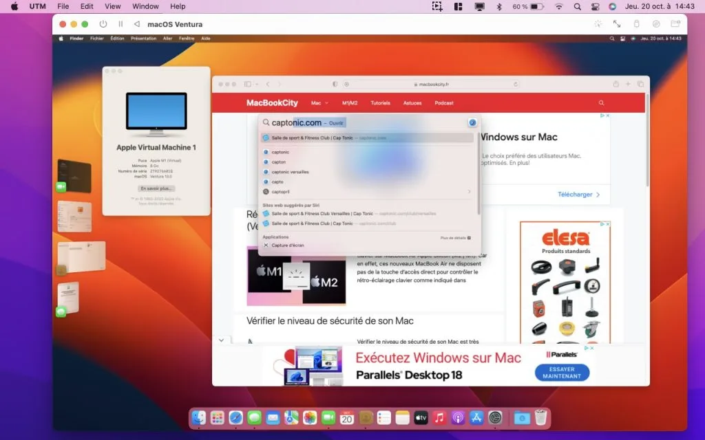Click Plus de détails in Spotlight Applications
This screenshot has width=705, height=440.
(x=456, y=238)
